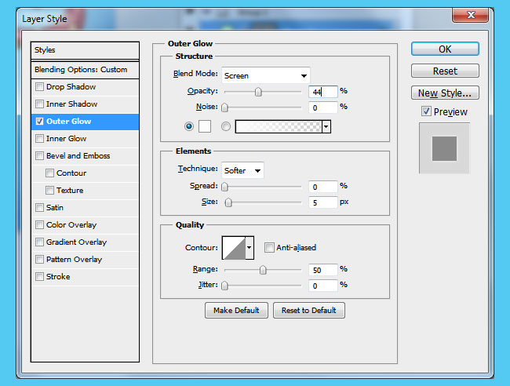Viewport: 510px width, 386px height.
Task: Click the OK button
Action: (445, 49)
